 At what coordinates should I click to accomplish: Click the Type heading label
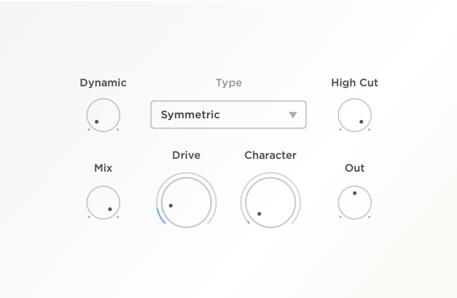click(x=229, y=83)
